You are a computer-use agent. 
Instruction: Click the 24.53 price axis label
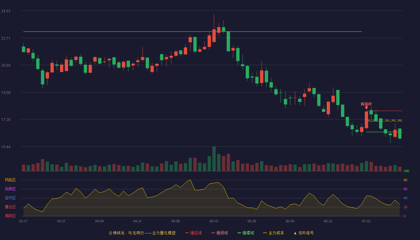point(6,11)
